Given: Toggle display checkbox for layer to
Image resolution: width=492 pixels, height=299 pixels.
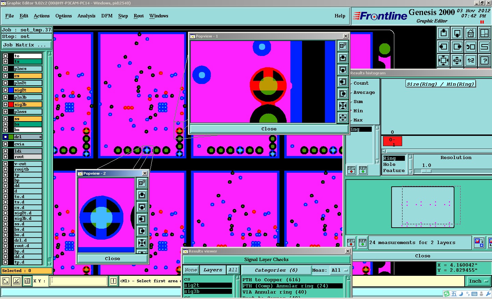Looking at the screenshot, I should click(5, 56).
